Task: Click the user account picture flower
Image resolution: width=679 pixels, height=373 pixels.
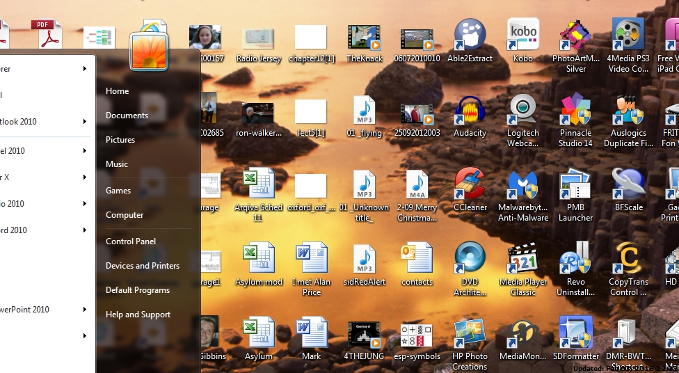Action: 149,51
